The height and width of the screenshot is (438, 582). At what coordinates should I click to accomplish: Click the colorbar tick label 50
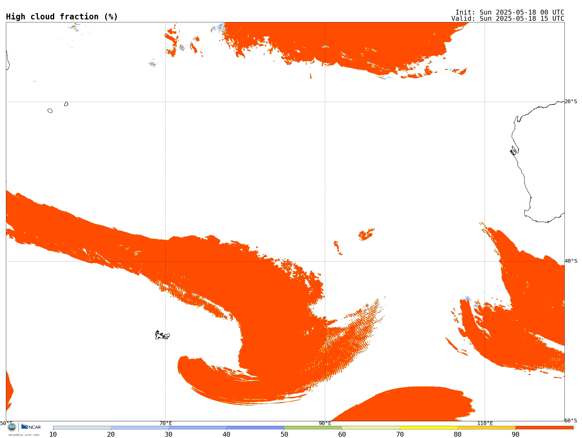click(284, 434)
